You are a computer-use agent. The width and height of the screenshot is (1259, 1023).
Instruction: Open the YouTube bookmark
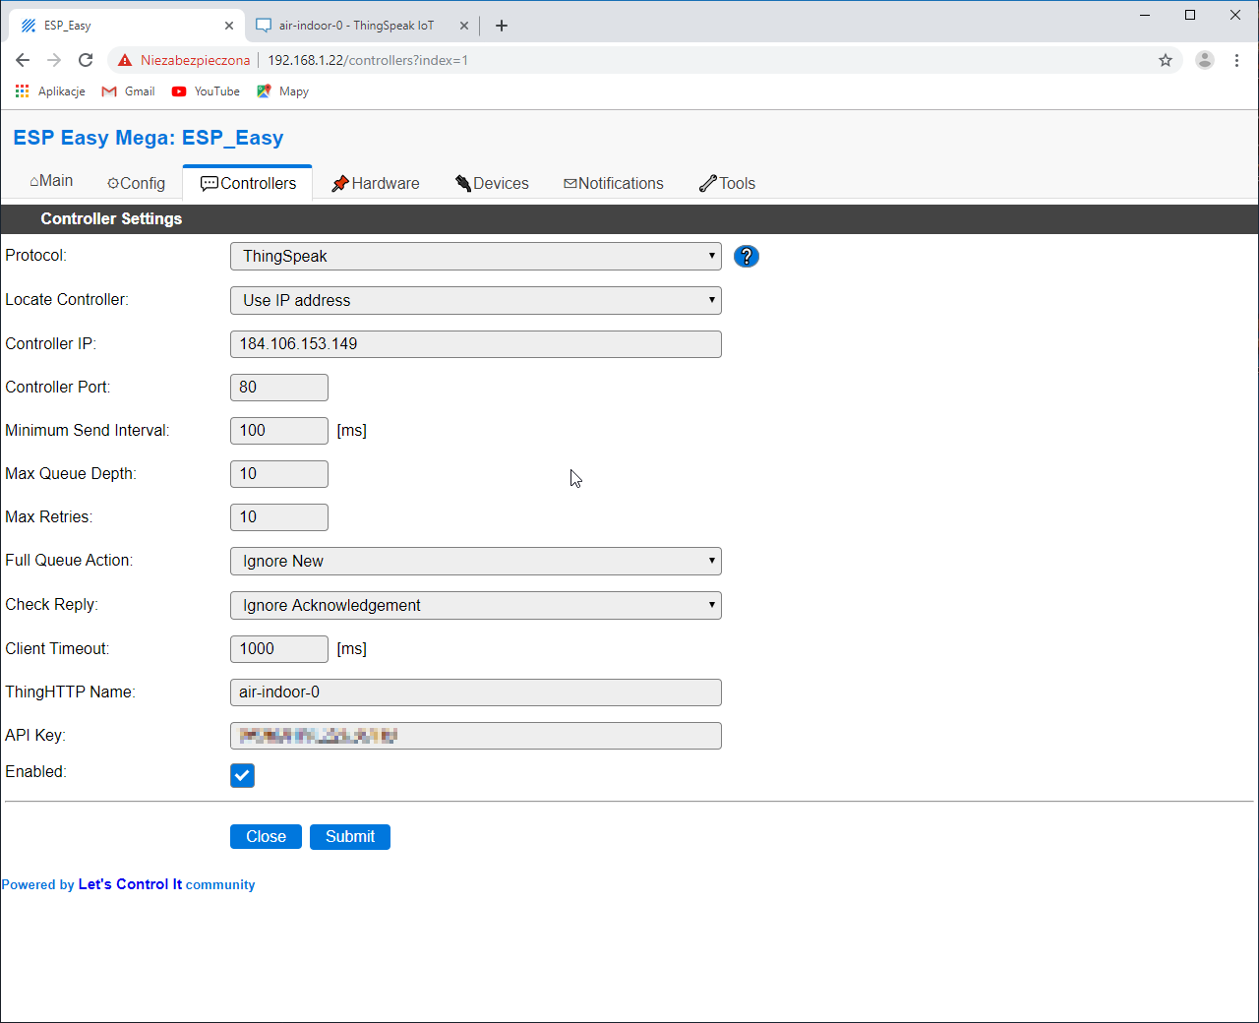(206, 91)
